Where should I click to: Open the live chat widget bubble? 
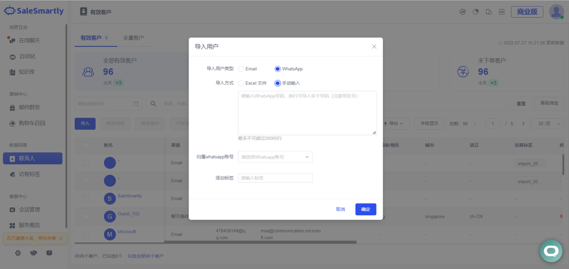pos(551,251)
